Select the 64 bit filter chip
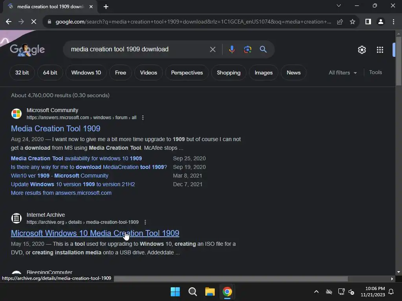402x301 pixels. [50, 73]
